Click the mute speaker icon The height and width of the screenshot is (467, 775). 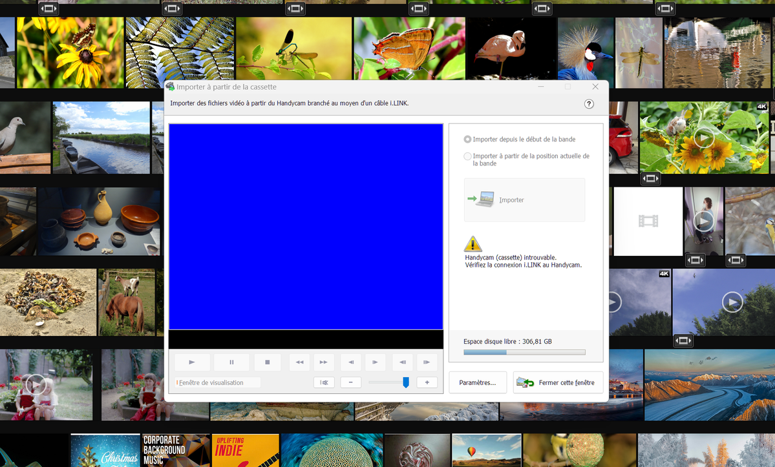tap(324, 382)
